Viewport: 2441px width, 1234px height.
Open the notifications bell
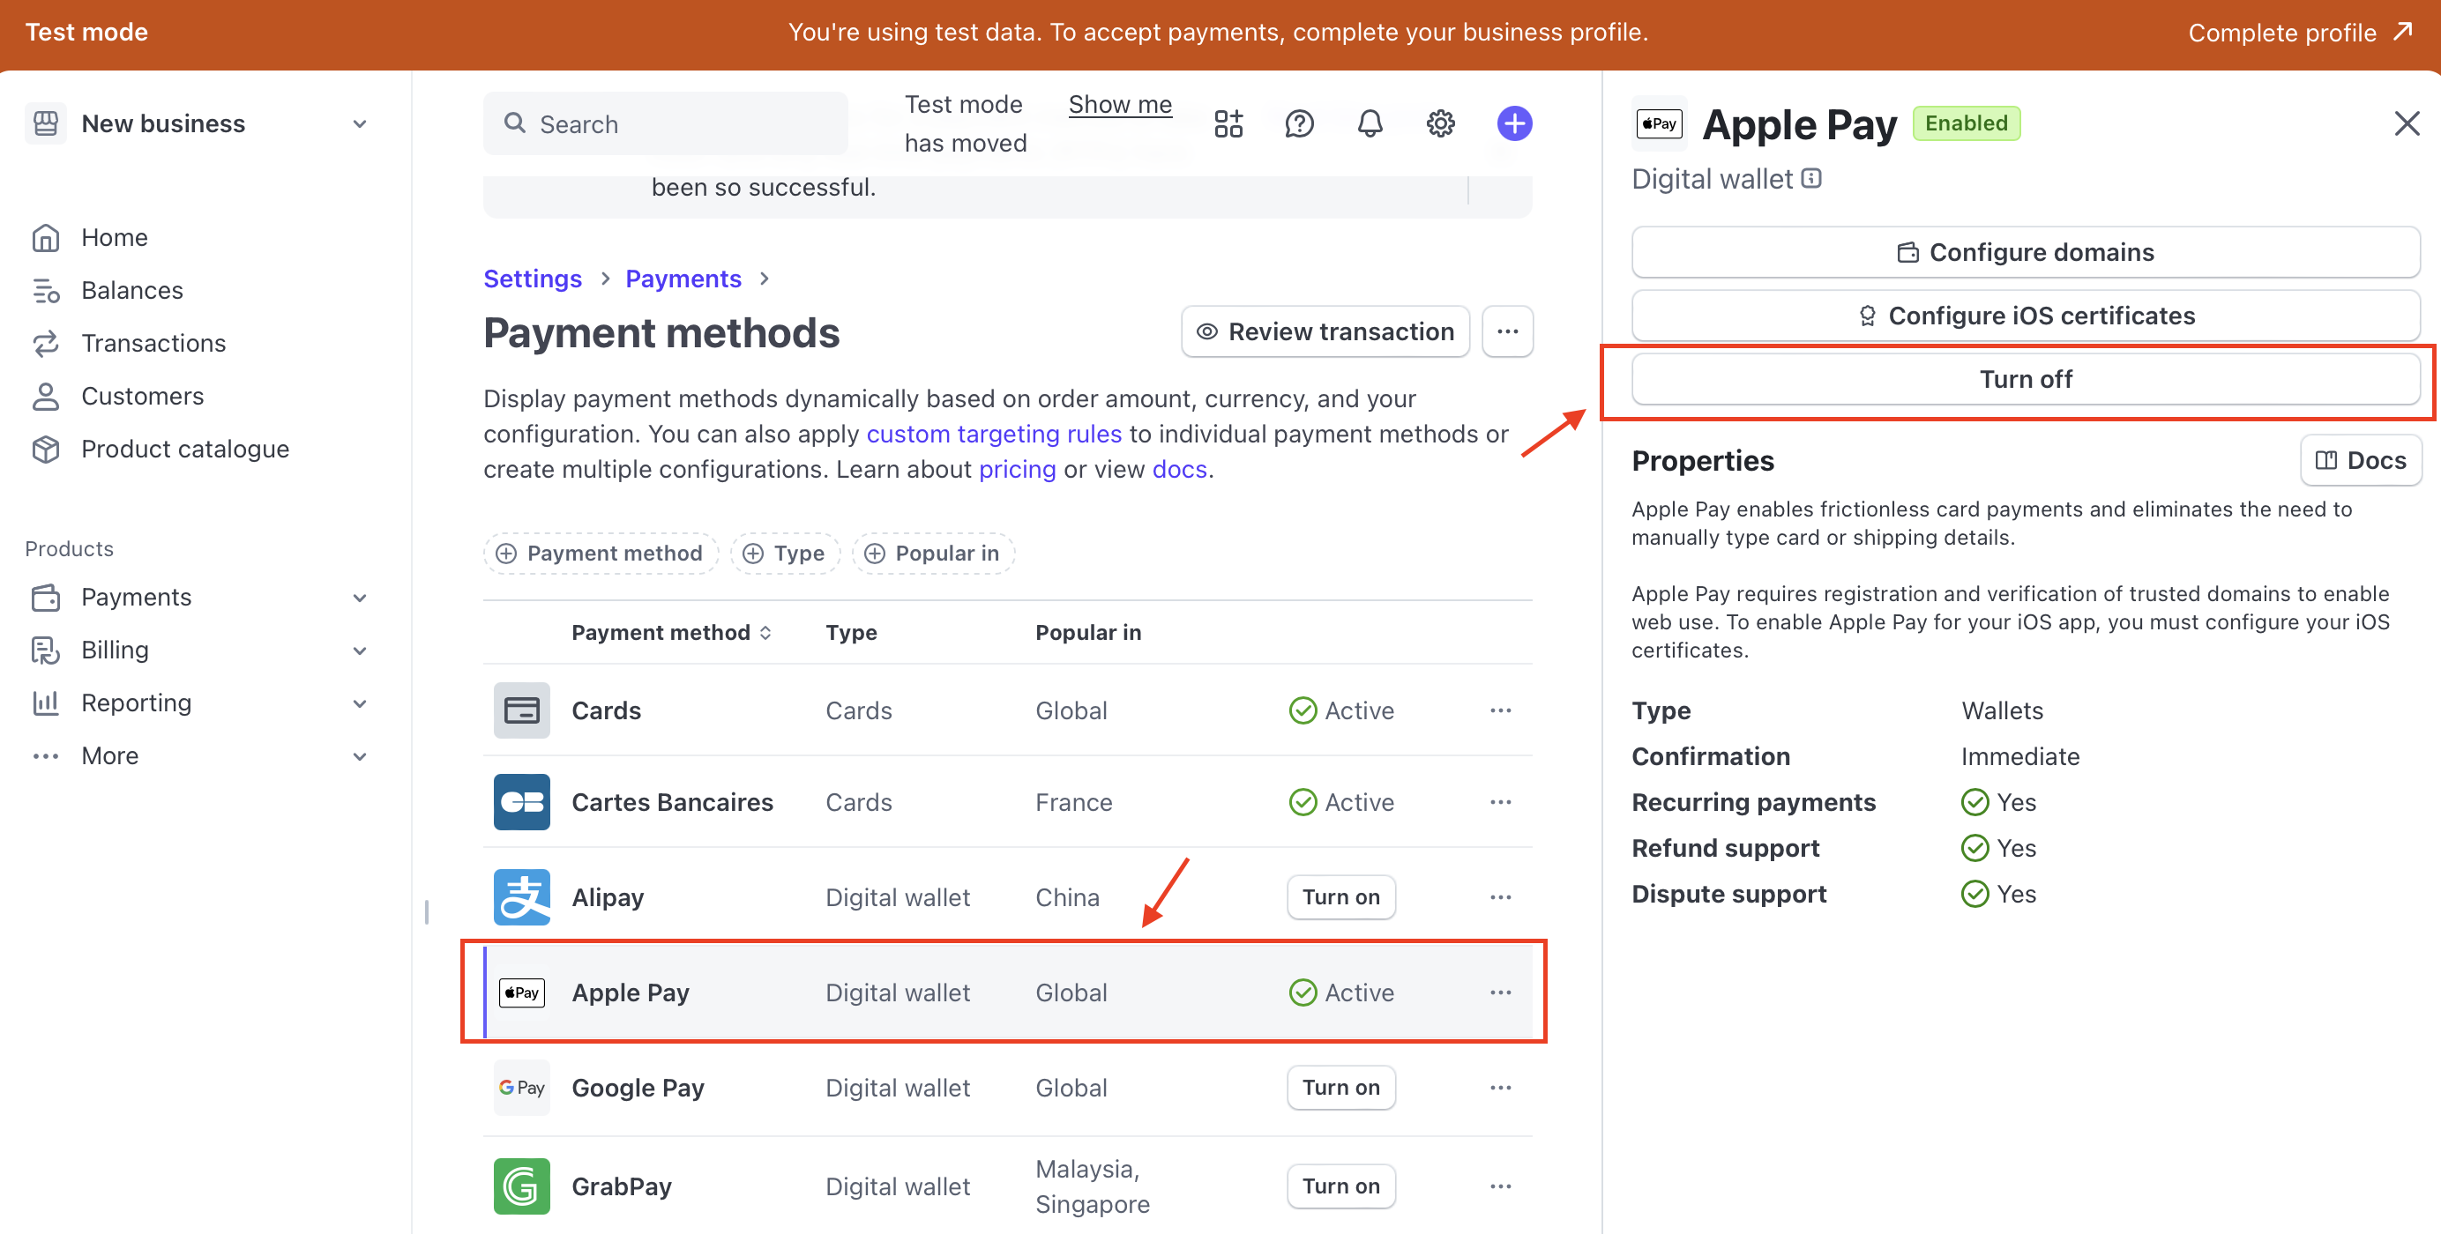[x=1370, y=124]
